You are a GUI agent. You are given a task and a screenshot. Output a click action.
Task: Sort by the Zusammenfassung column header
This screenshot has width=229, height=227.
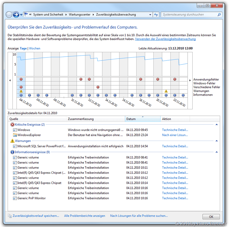coord(96,119)
